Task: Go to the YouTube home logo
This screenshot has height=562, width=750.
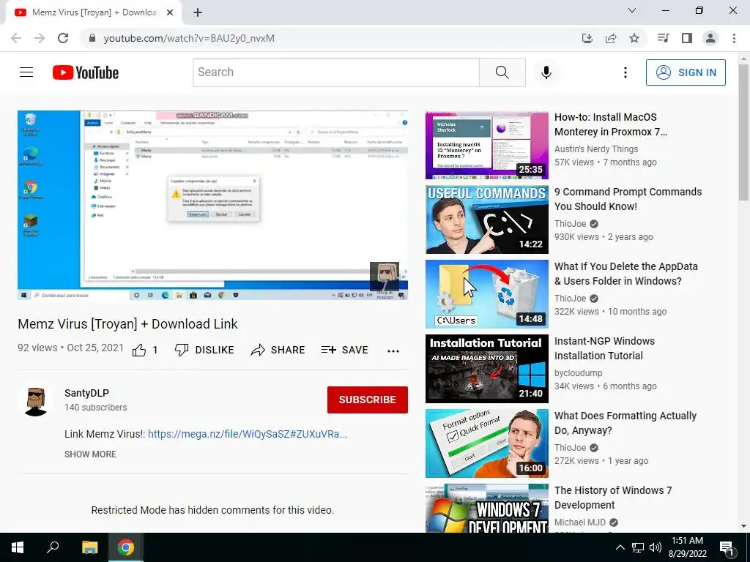Action: click(86, 72)
